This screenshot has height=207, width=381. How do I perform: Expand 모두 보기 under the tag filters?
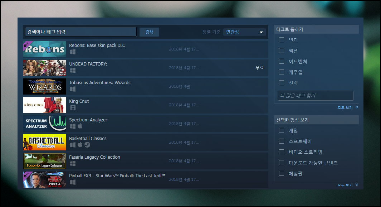pyautogui.click(x=348, y=107)
